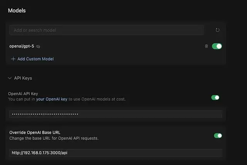Image resolution: width=247 pixels, height=165 pixels.
Task: Toggle Override OpenAI Base URL switch
Action: pyautogui.click(x=218, y=136)
